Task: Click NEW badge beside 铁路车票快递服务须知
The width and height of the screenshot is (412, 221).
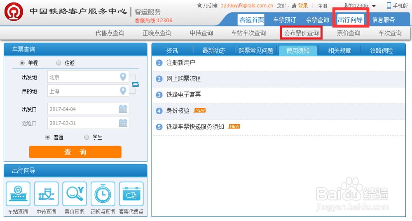Action: point(234,127)
